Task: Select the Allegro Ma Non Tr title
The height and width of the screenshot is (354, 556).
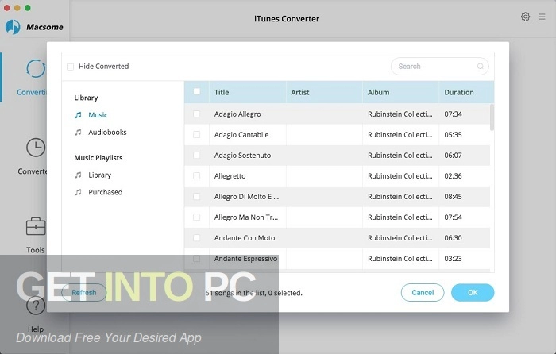Action: point(246,217)
